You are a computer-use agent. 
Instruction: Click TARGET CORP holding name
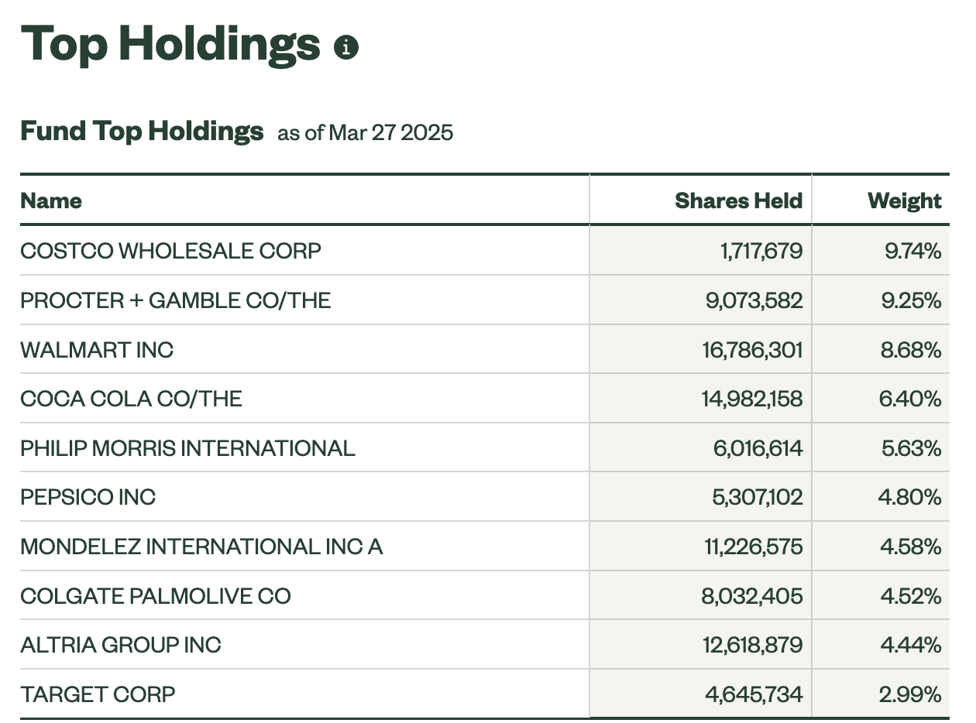[x=98, y=694]
